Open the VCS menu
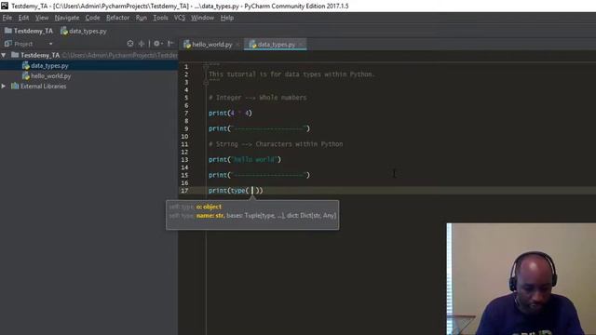The height and width of the screenshot is (335, 596). 180,18
